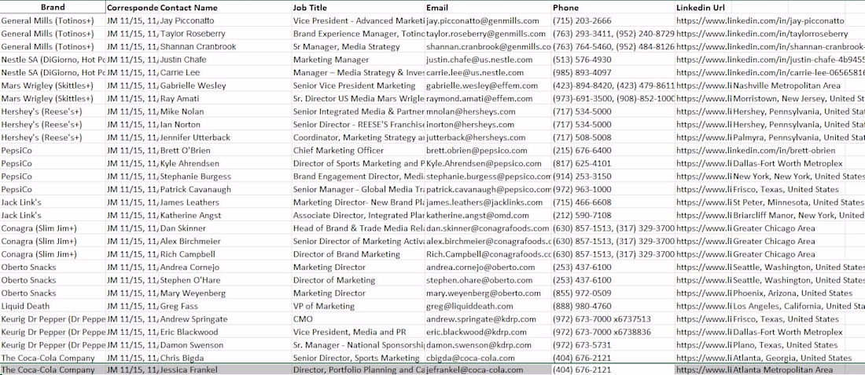This screenshot has height=375, width=865.
Task: Click the Damon Swenson cell
Action: [225, 345]
